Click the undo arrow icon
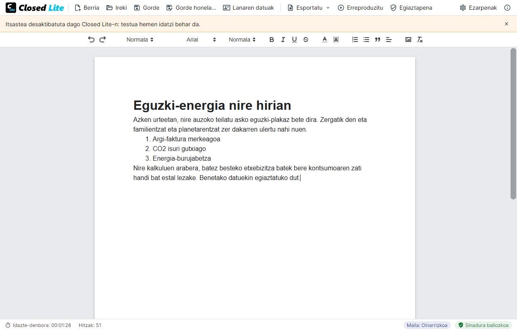 click(91, 40)
